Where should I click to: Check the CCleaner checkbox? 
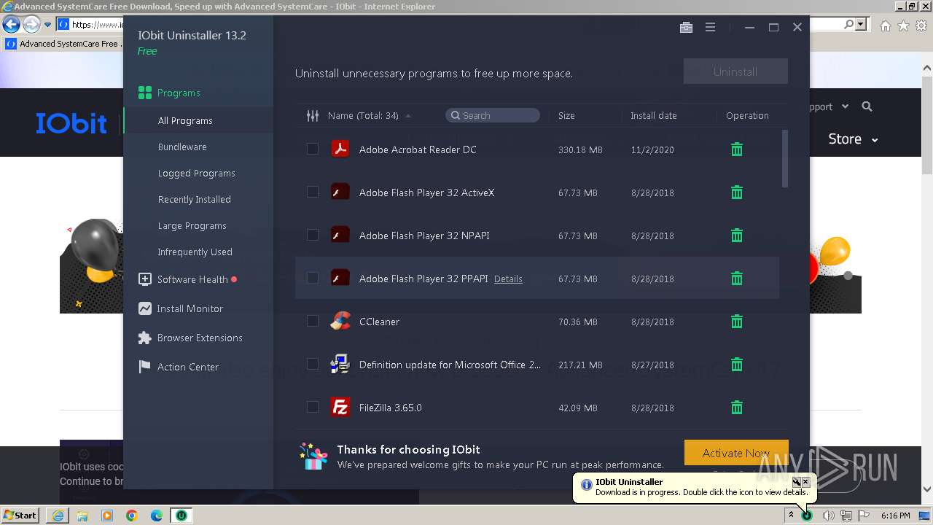point(313,321)
